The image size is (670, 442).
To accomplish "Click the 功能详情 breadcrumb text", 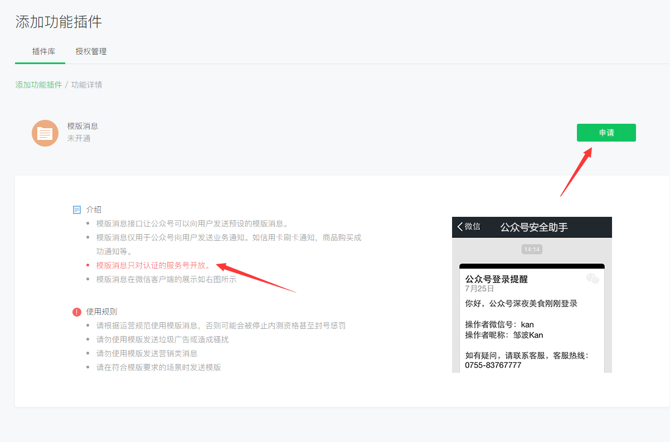I will tap(86, 85).
